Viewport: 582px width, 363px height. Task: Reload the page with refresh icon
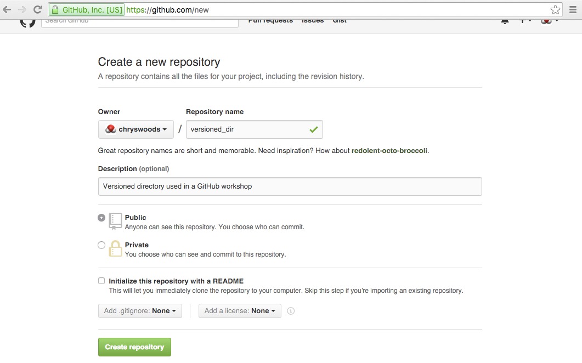[x=37, y=10]
